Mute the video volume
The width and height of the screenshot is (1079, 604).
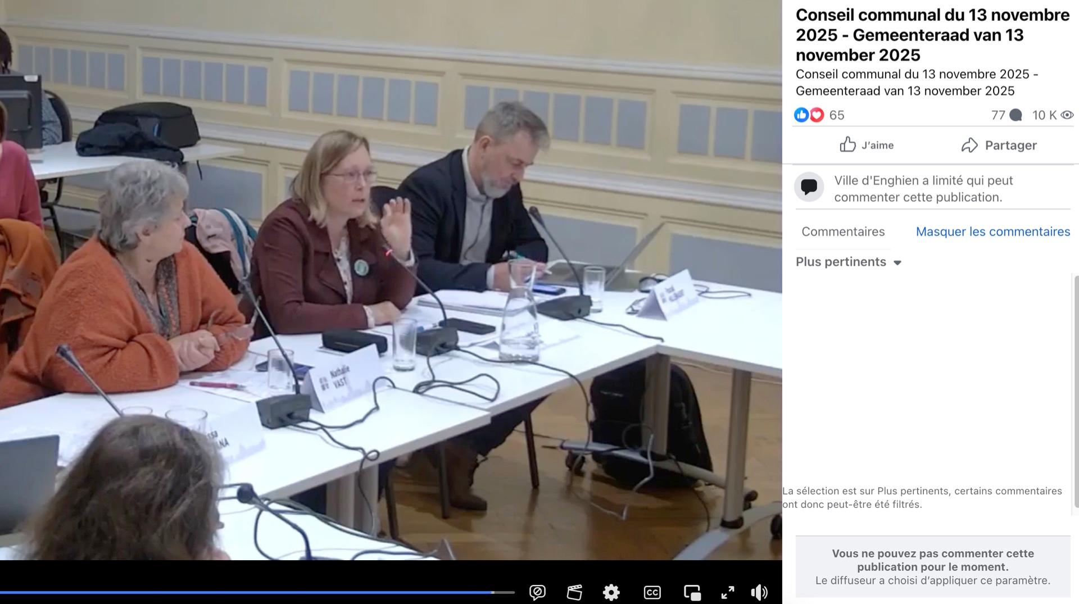[759, 592]
